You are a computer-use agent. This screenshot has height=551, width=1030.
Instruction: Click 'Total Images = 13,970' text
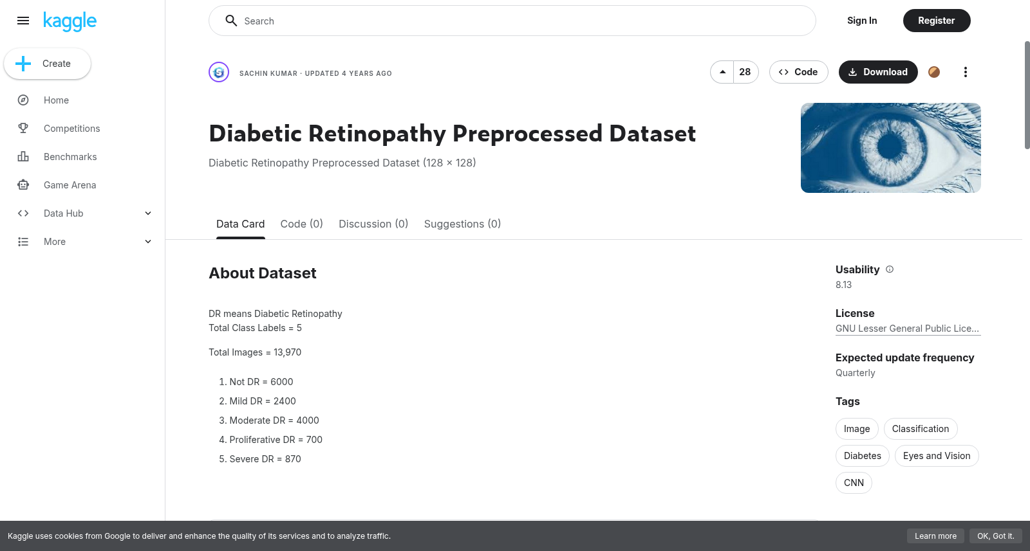coord(255,352)
